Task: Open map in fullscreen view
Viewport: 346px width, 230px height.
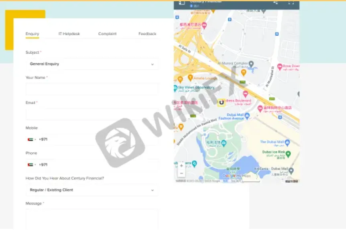Action: 291,2
